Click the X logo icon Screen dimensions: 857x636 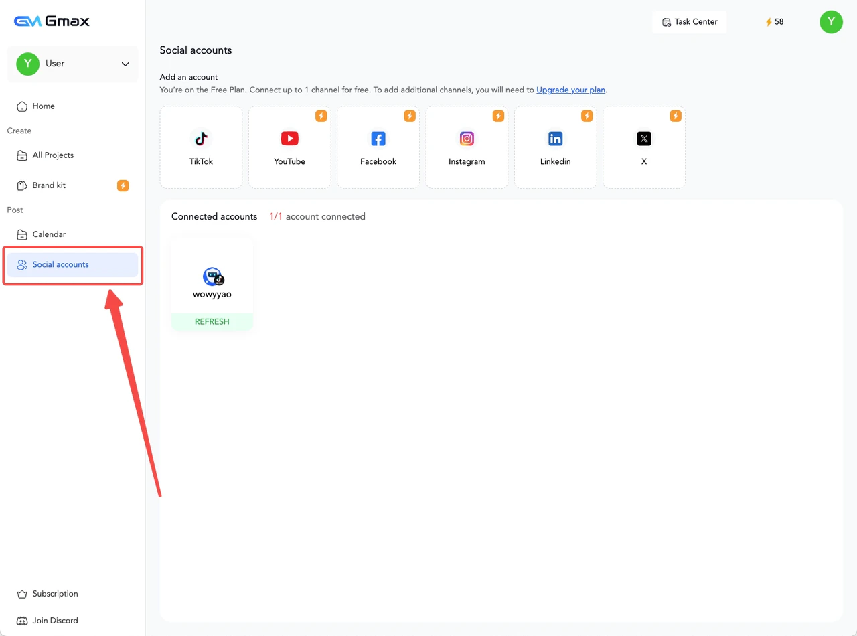(x=644, y=139)
